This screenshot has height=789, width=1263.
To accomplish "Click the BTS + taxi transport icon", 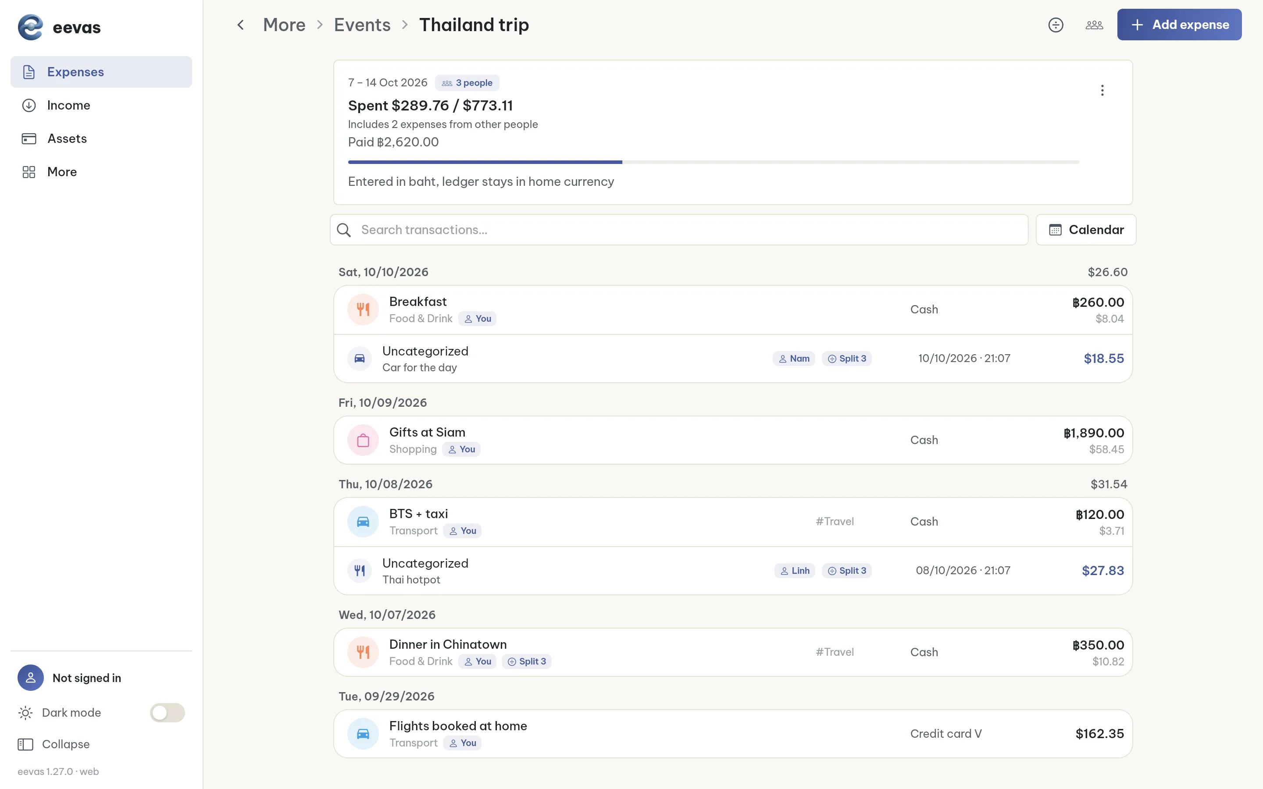I will point(363,521).
